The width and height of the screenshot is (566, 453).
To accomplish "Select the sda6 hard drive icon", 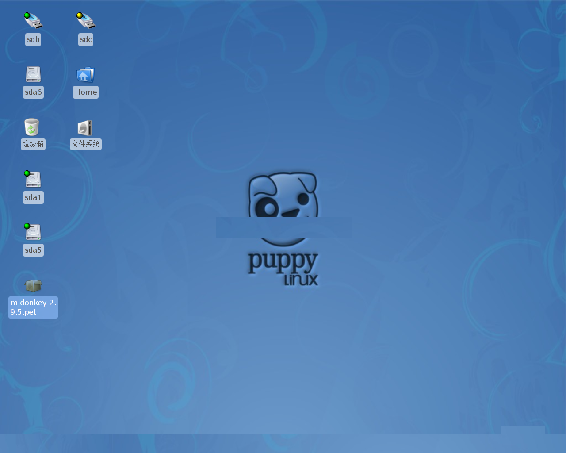I will coord(33,74).
